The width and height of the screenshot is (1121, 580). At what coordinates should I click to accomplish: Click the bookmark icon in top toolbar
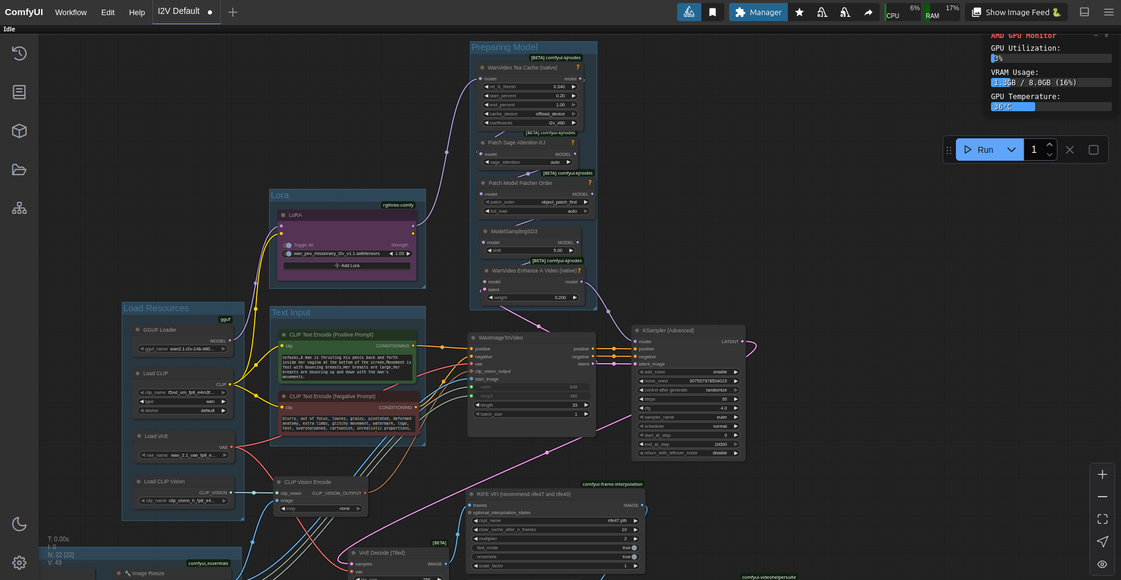pyautogui.click(x=713, y=12)
